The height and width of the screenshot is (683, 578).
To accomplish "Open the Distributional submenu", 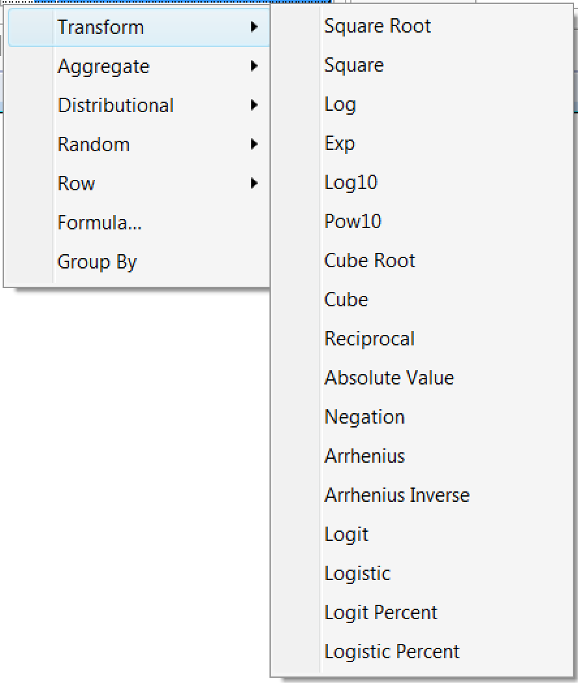I will click(x=116, y=106).
